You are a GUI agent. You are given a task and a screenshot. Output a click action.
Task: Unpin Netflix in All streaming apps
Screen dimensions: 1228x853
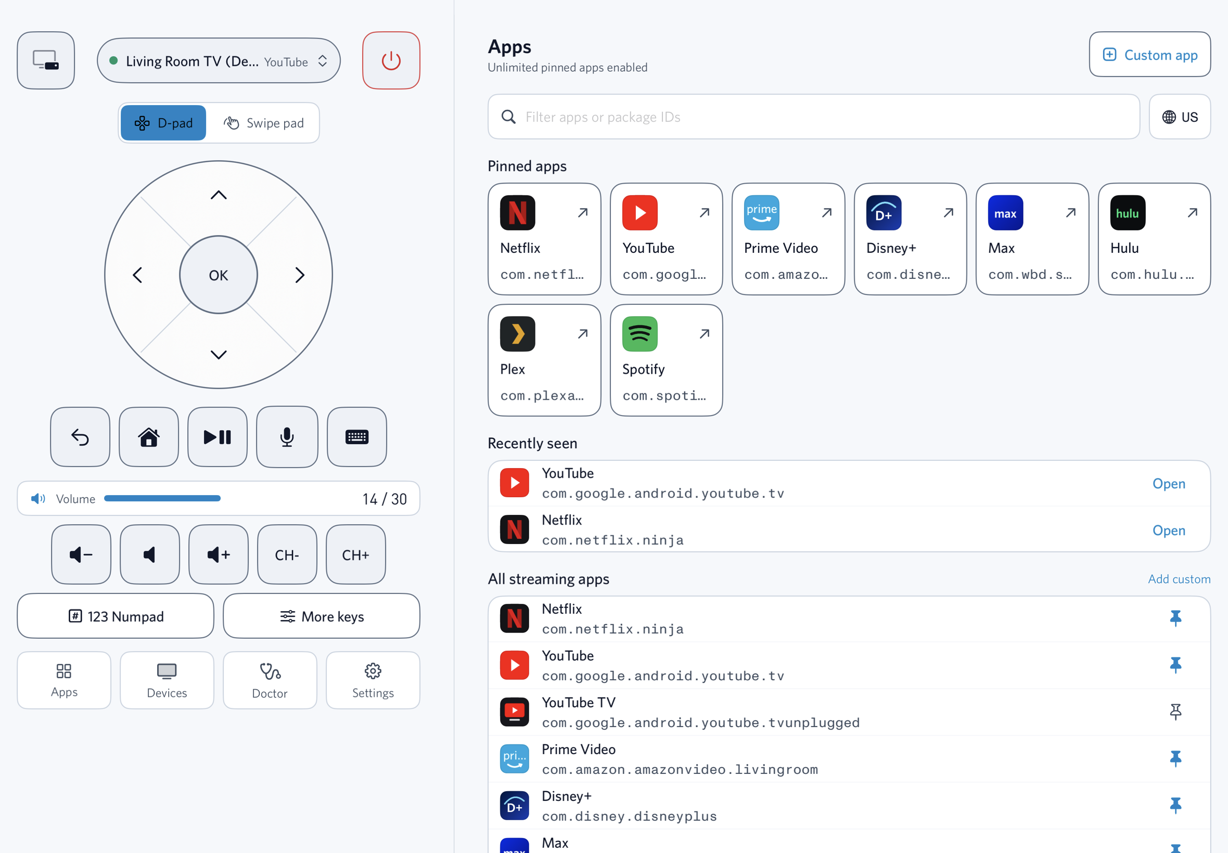pyautogui.click(x=1175, y=618)
